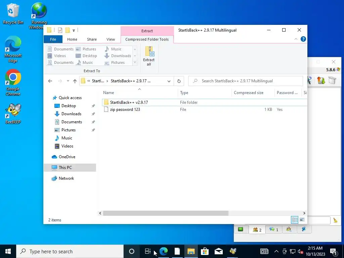Select OneDrive in the navigation pane
The width and height of the screenshot is (344, 258).
(67, 157)
